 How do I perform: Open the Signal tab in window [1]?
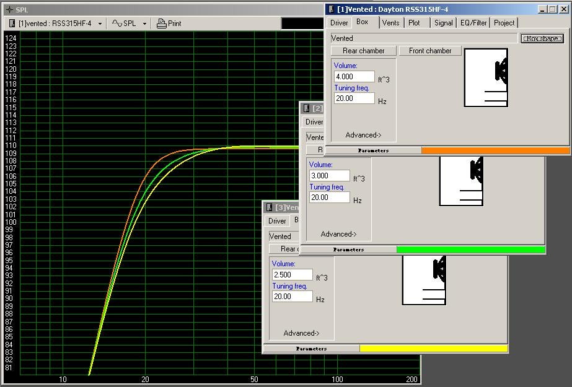444,22
